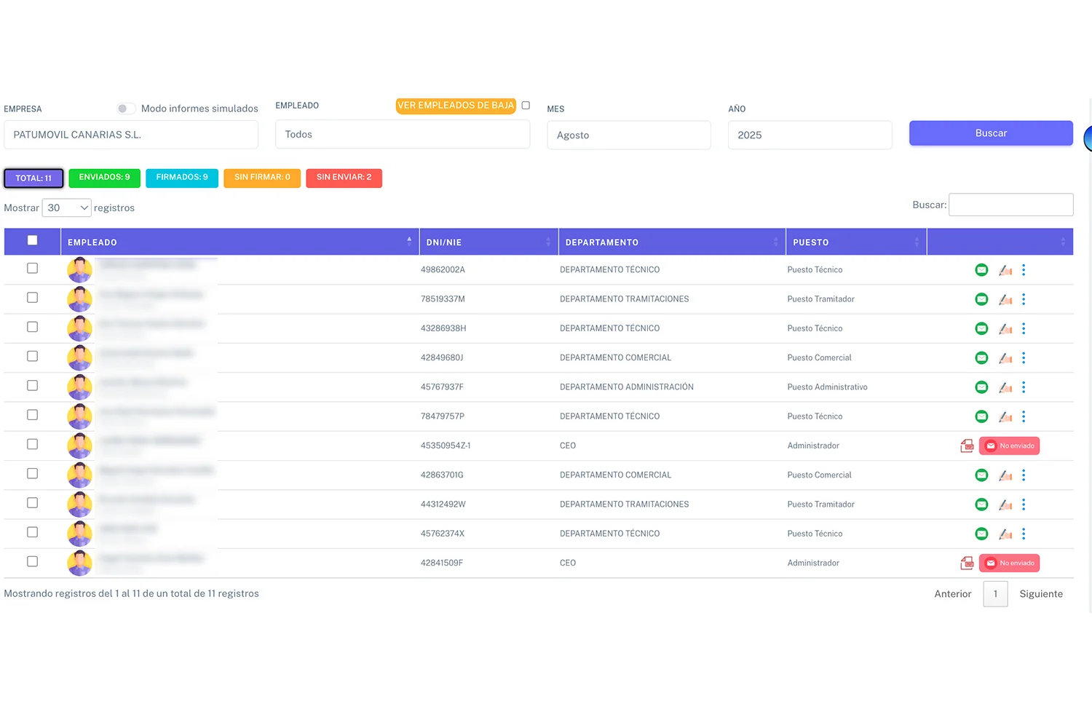Open the Mostrar registros count dropdown
Viewport: 1092px width, 712px height.
(66, 208)
